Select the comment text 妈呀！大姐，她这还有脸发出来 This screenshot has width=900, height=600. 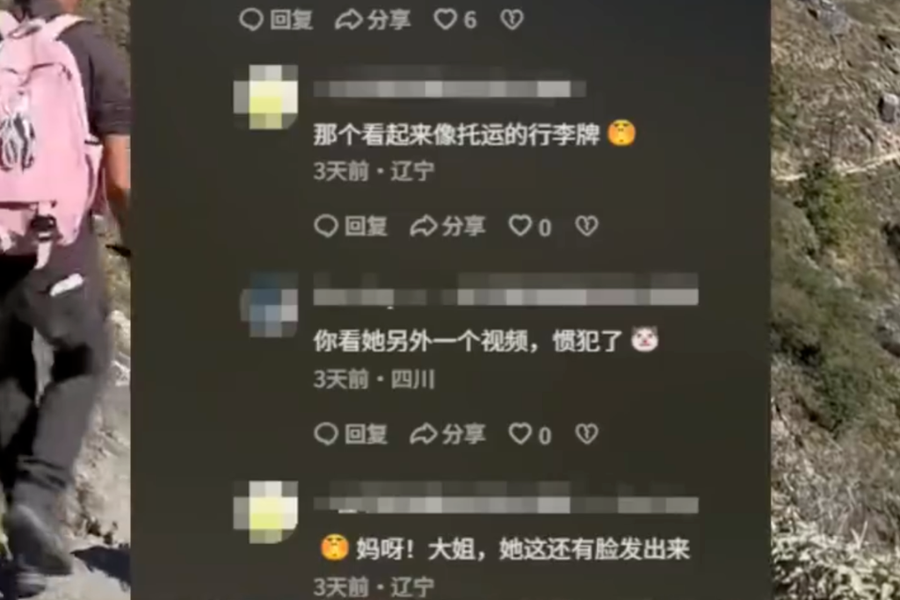pos(522,549)
